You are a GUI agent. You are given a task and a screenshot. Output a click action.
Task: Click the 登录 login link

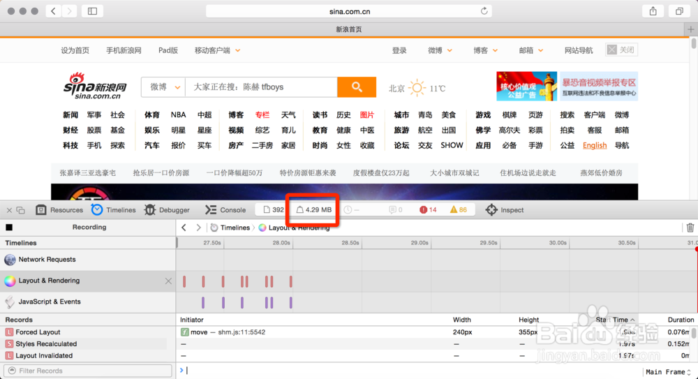[399, 50]
